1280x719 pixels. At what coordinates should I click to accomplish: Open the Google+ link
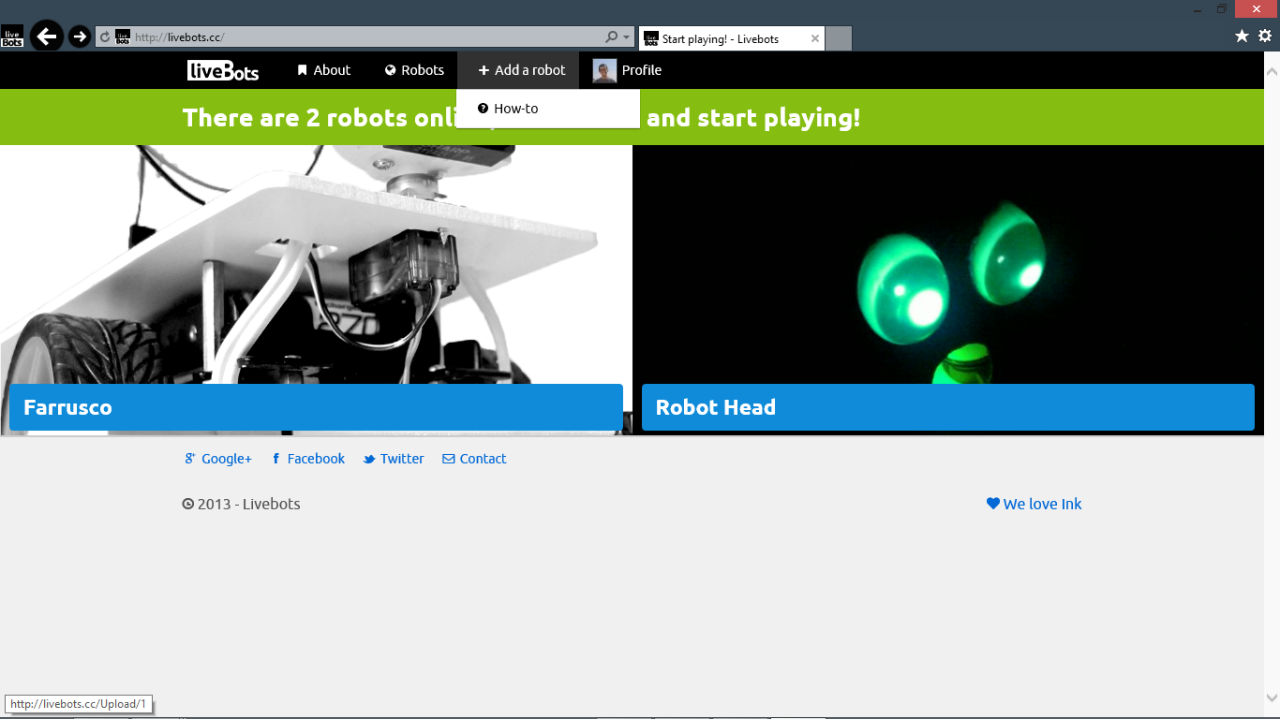(x=225, y=458)
